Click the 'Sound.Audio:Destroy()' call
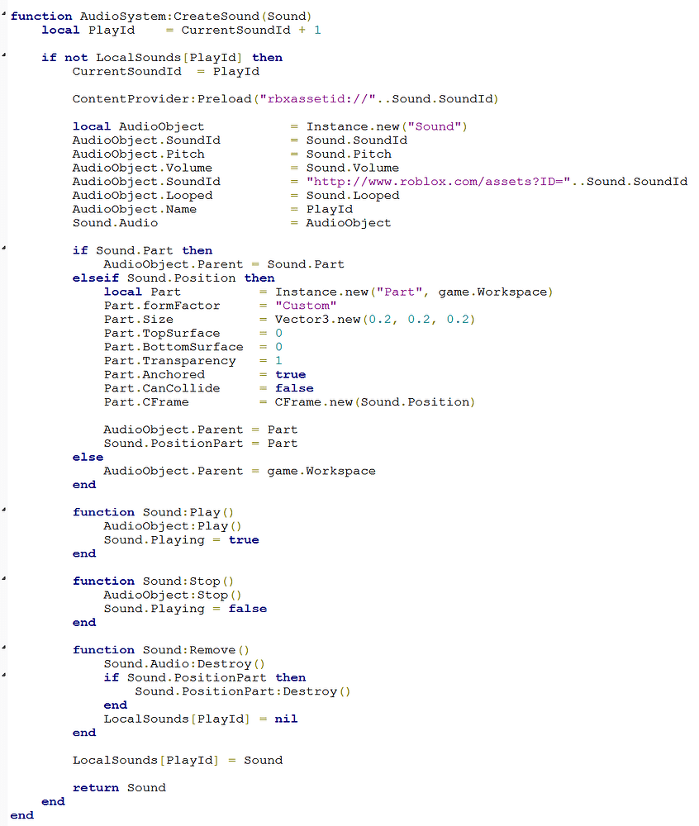699x826 pixels. coord(183,664)
